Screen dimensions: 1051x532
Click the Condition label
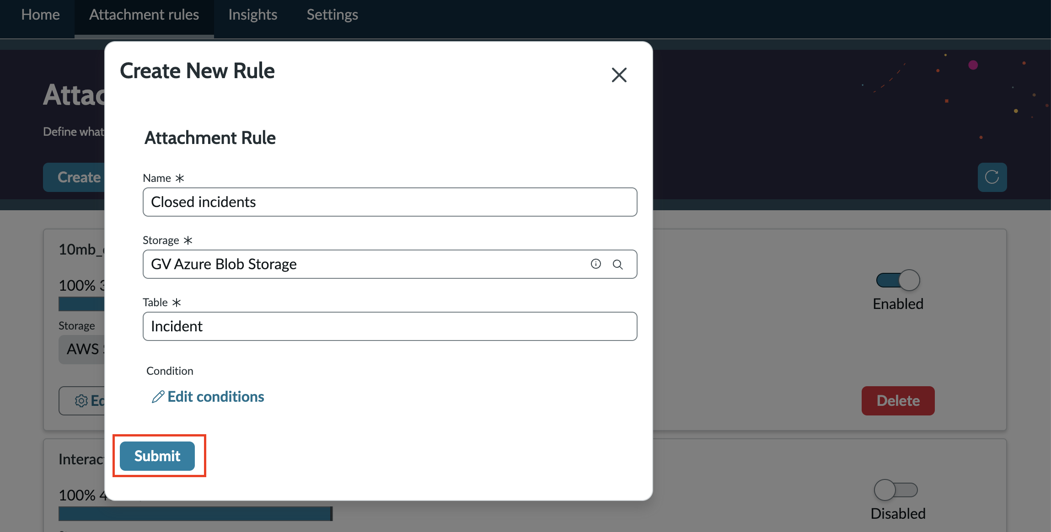pos(170,371)
